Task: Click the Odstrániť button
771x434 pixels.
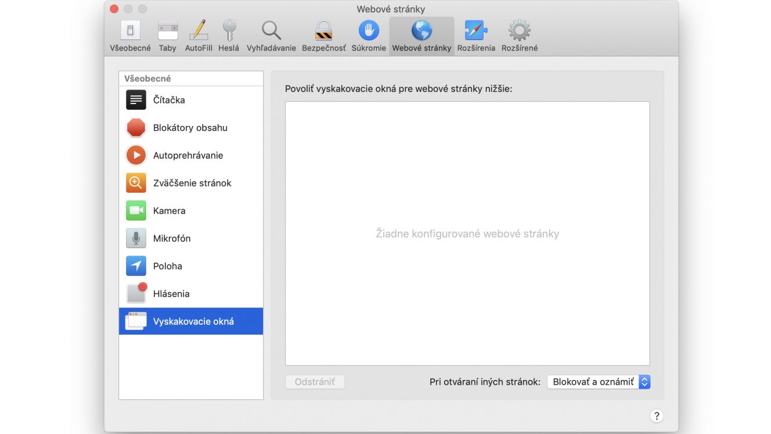Action: coord(315,382)
